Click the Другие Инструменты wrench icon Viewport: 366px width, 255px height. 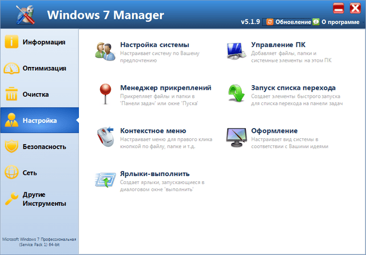pos(11,198)
